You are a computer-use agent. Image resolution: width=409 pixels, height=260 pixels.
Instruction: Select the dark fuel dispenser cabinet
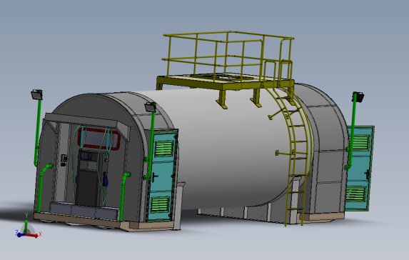click(89, 178)
